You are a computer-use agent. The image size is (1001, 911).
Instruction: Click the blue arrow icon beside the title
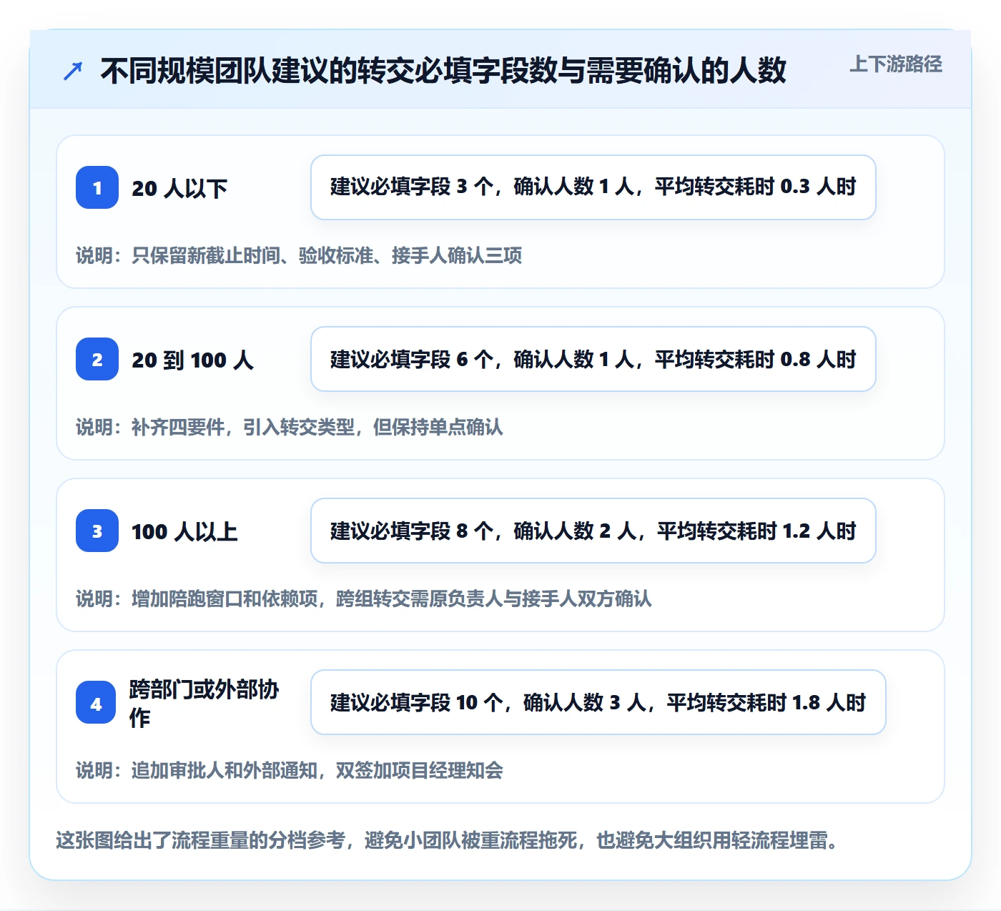[x=73, y=71]
